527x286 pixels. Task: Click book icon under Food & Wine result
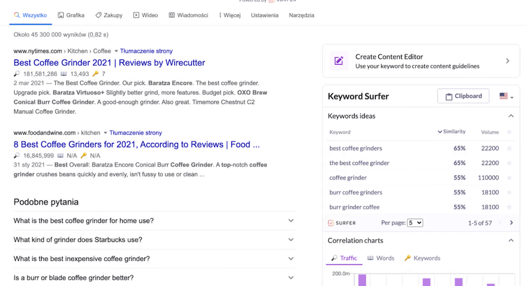coord(60,156)
